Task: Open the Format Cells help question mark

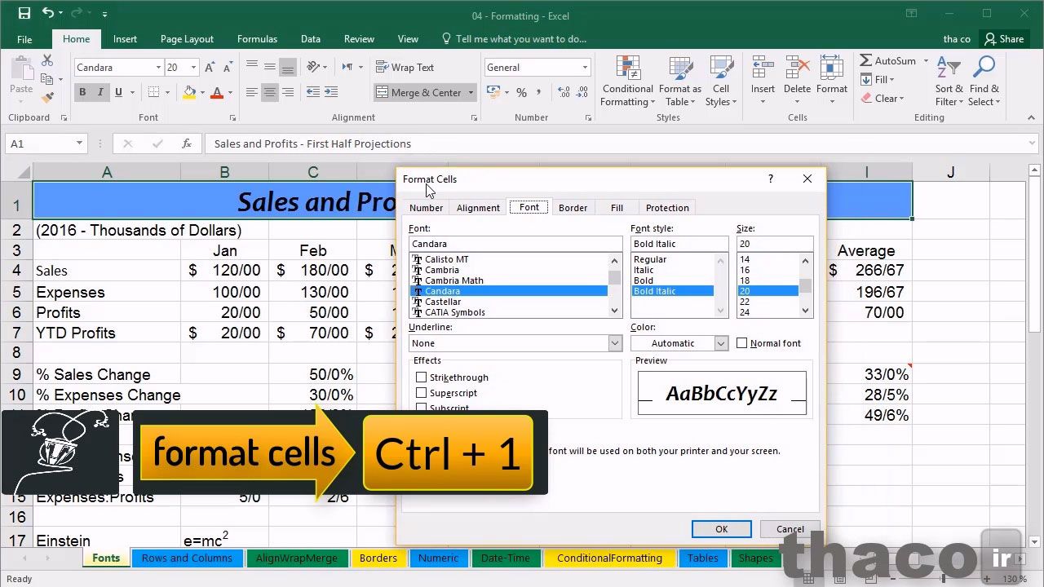Action: (771, 179)
